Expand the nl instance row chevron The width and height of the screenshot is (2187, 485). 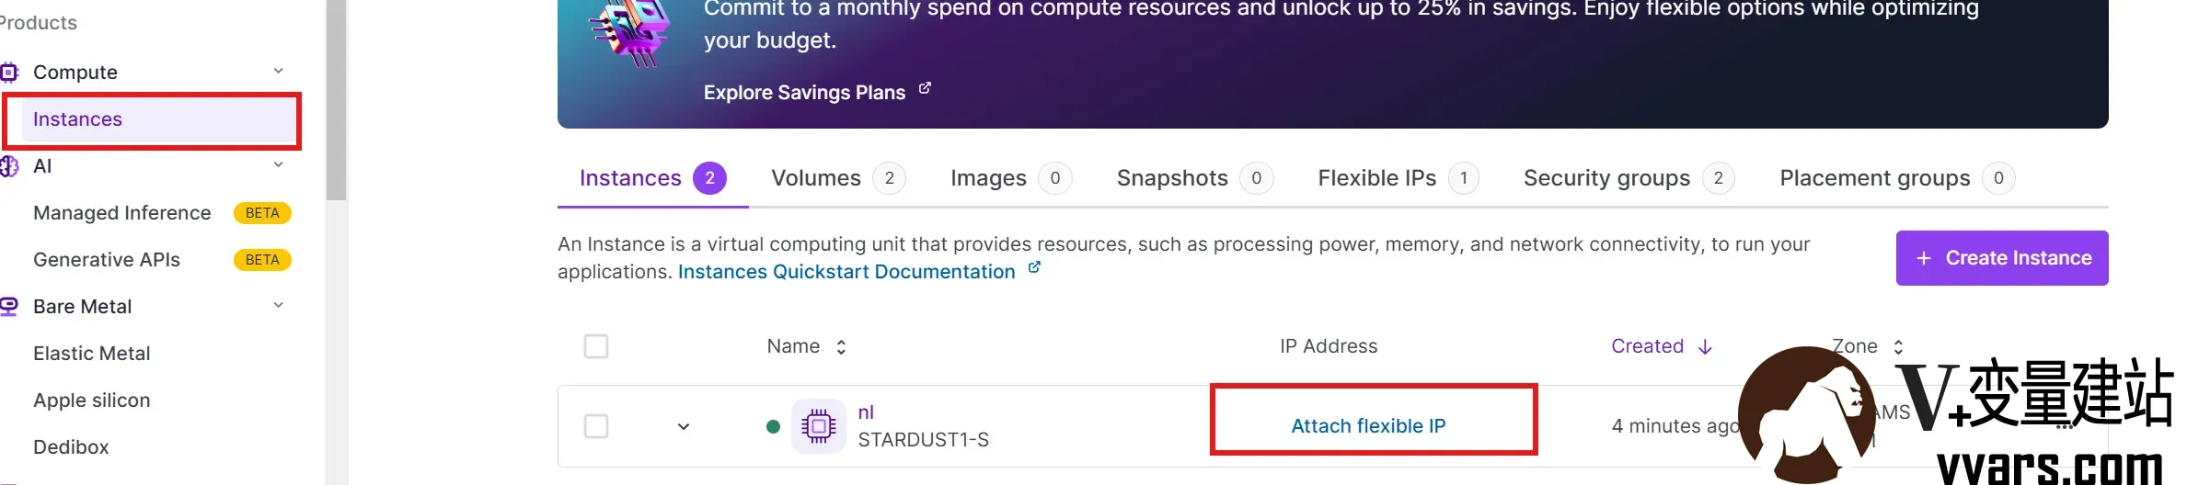click(x=684, y=426)
